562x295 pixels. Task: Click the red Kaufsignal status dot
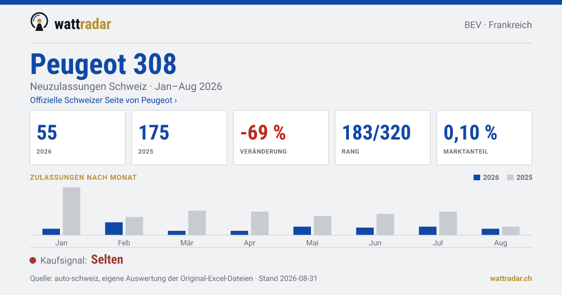pos(33,260)
